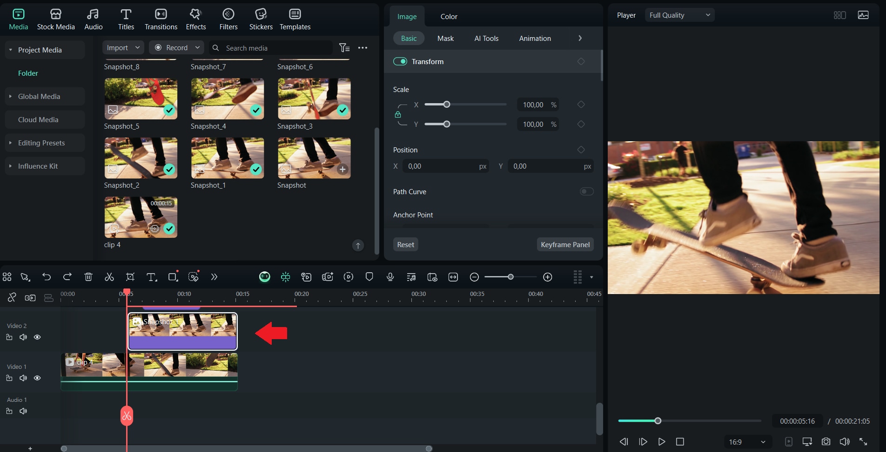The image size is (886, 452).
Task: Add keyframe for Position
Action: (581, 150)
